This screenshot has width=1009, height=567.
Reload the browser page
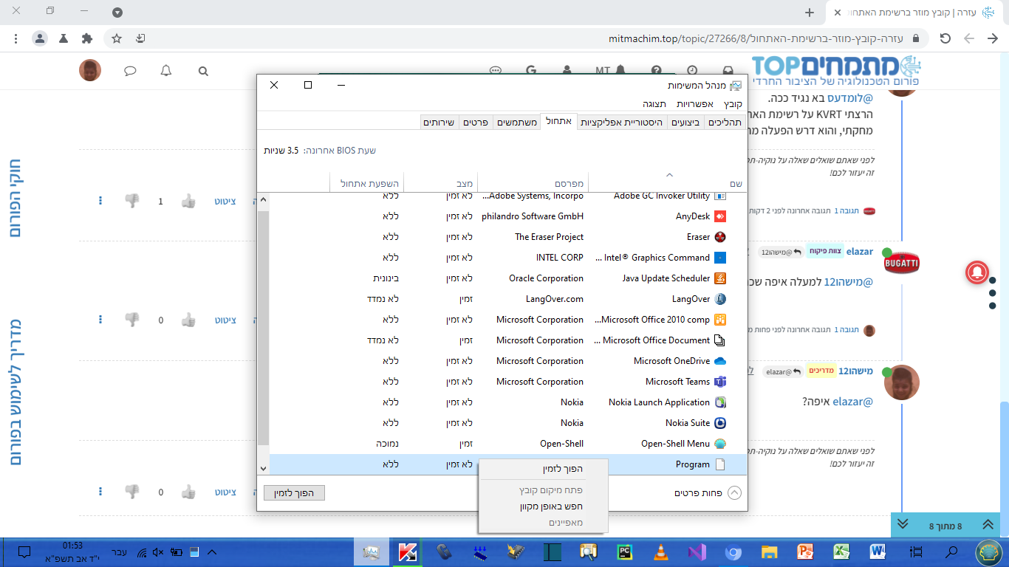point(945,38)
